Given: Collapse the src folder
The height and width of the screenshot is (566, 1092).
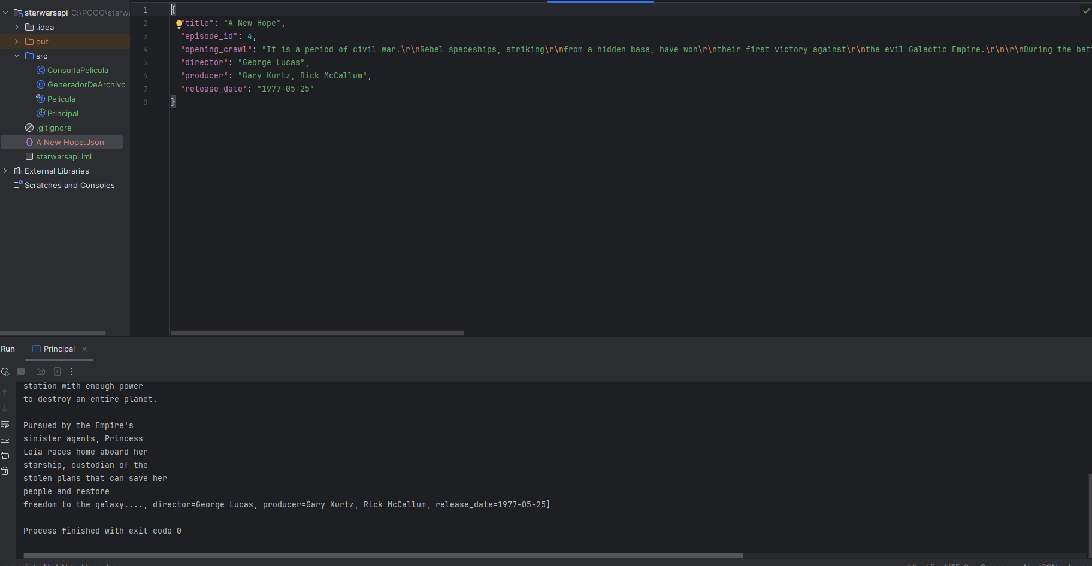Looking at the screenshot, I should pyautogui.click(x=17, y=56).
